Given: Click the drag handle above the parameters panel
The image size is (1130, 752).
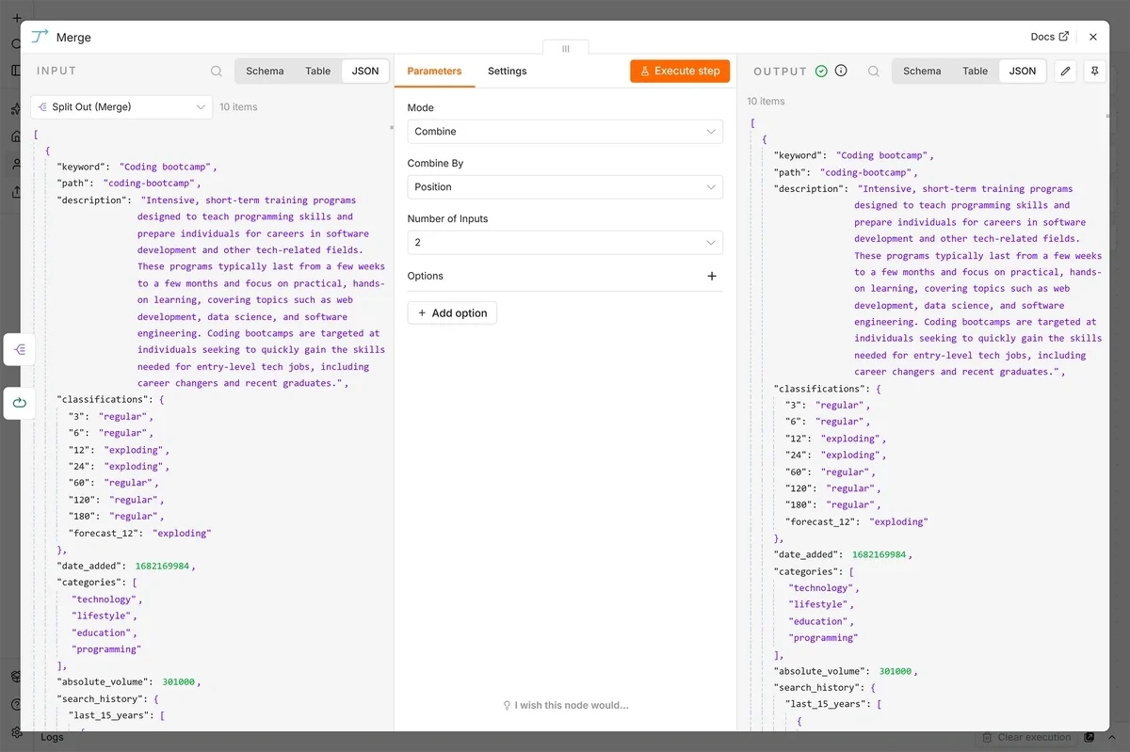Looking at the screenshot, I should pos(566,48).
